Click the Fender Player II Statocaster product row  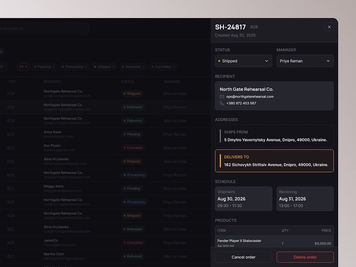pos(274,242)
